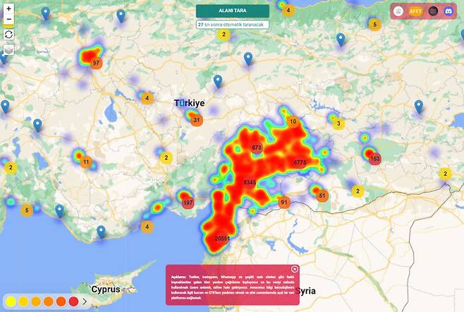Click the 20551 cluster marker
The image size is (464, 312).
(x=223, y=239)
